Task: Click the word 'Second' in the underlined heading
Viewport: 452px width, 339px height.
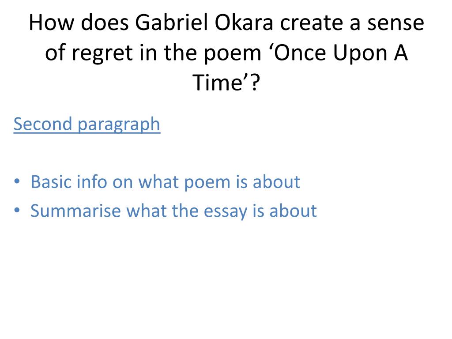Action: [43, 124]
